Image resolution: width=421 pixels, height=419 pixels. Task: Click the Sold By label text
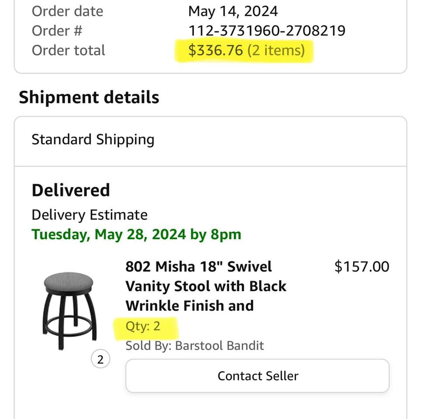148,346
